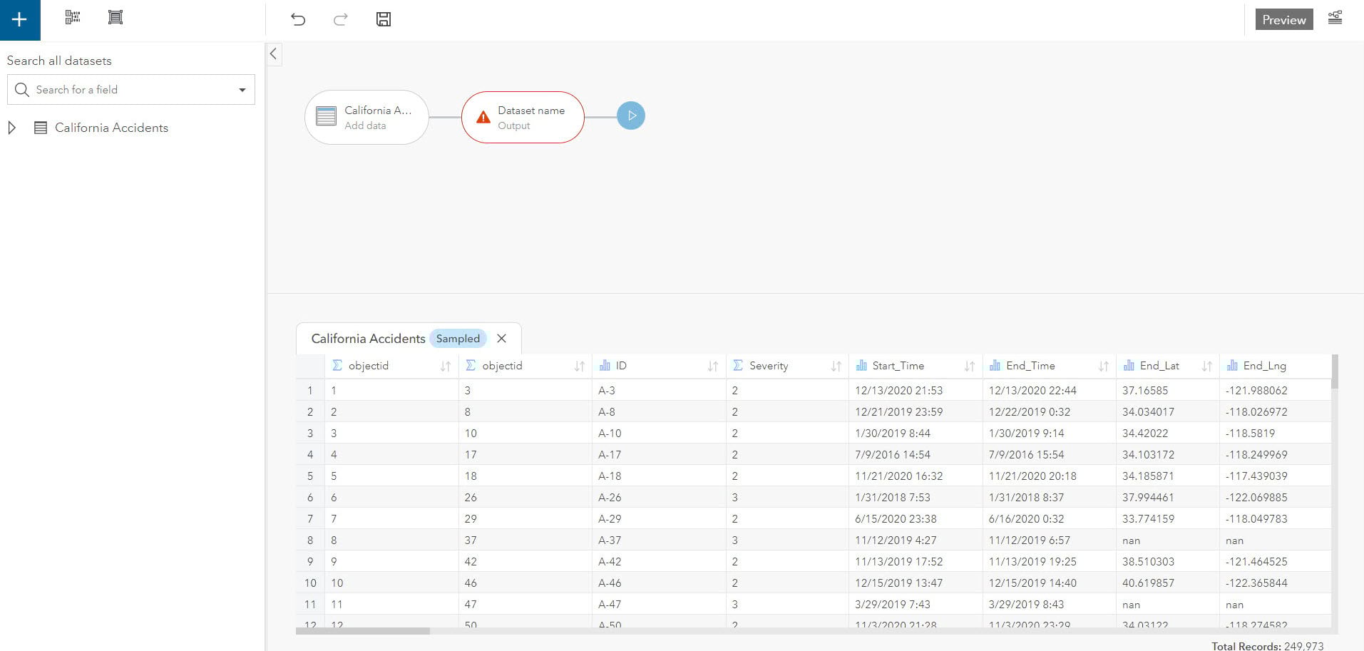The width and height of the screenshot is (1364, 651).
Task: Undo the last pipeline change
Action: point(297,19)
